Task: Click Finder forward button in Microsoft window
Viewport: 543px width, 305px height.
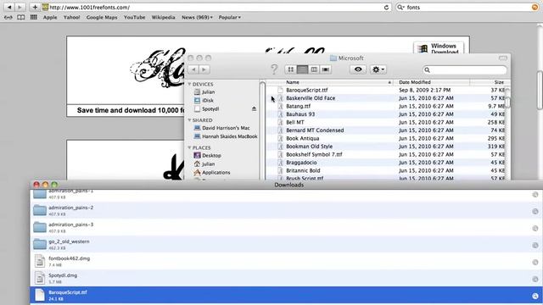Action: pyautogui.click(x=204, y=69)
